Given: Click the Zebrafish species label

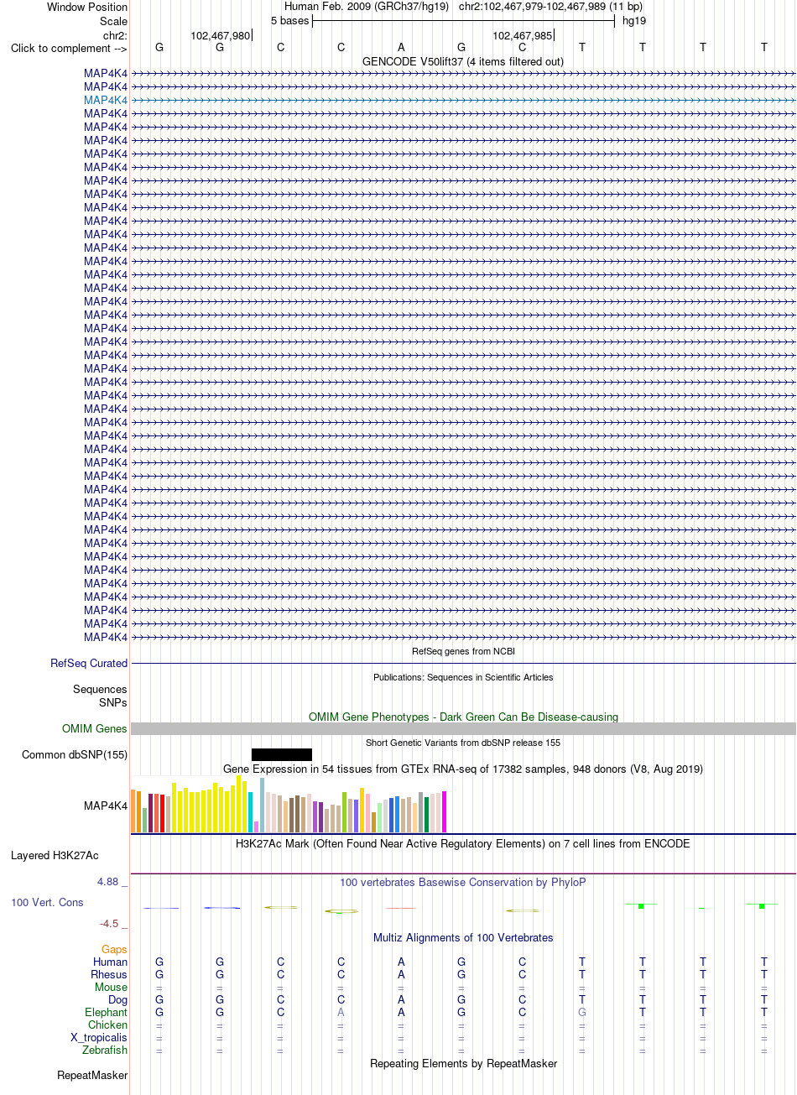Looking at the screenshot, I should (x=105, y=1050).
